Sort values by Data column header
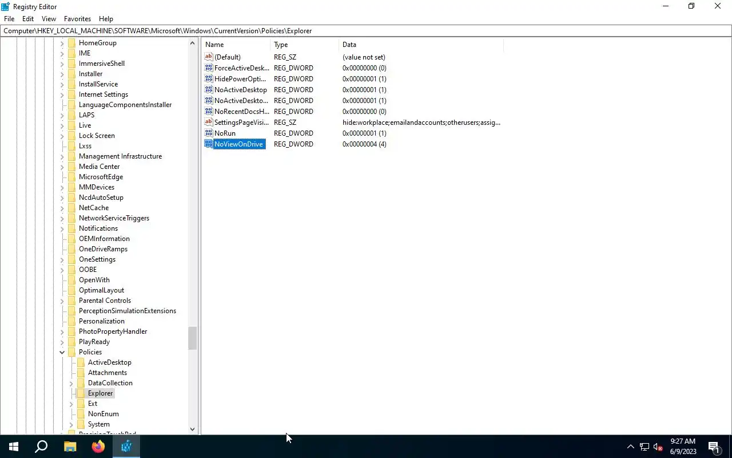The width and height of the screenshot is (732, 458). tap(421, 45)
